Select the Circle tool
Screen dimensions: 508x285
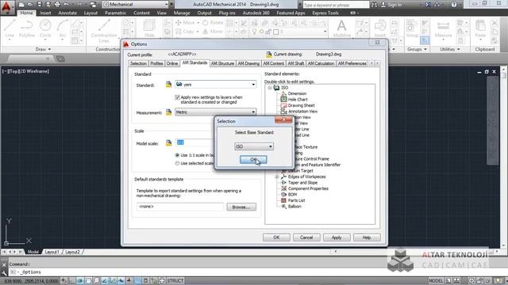45,28
